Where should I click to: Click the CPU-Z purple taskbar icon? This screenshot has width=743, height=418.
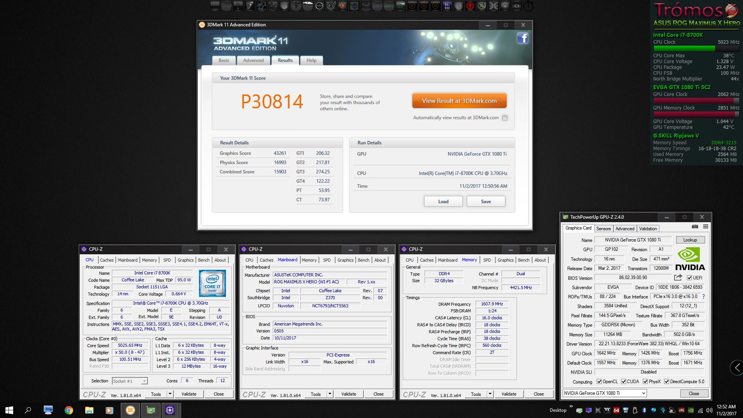point(170,410)
